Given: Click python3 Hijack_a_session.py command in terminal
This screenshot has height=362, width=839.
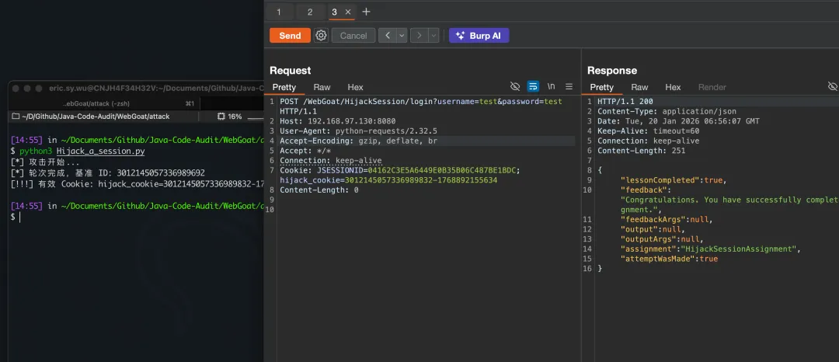Looking at the screenshot, I should (x=82, y=151).
